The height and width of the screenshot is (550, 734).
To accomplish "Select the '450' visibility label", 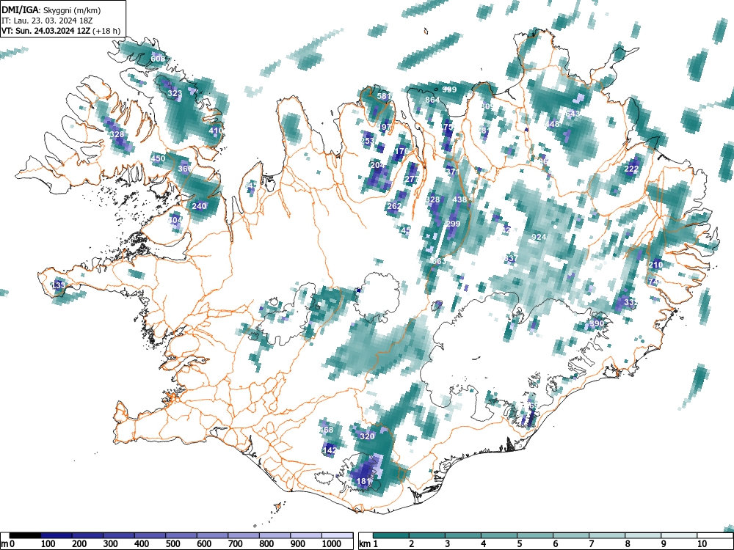I will point(159,158).
